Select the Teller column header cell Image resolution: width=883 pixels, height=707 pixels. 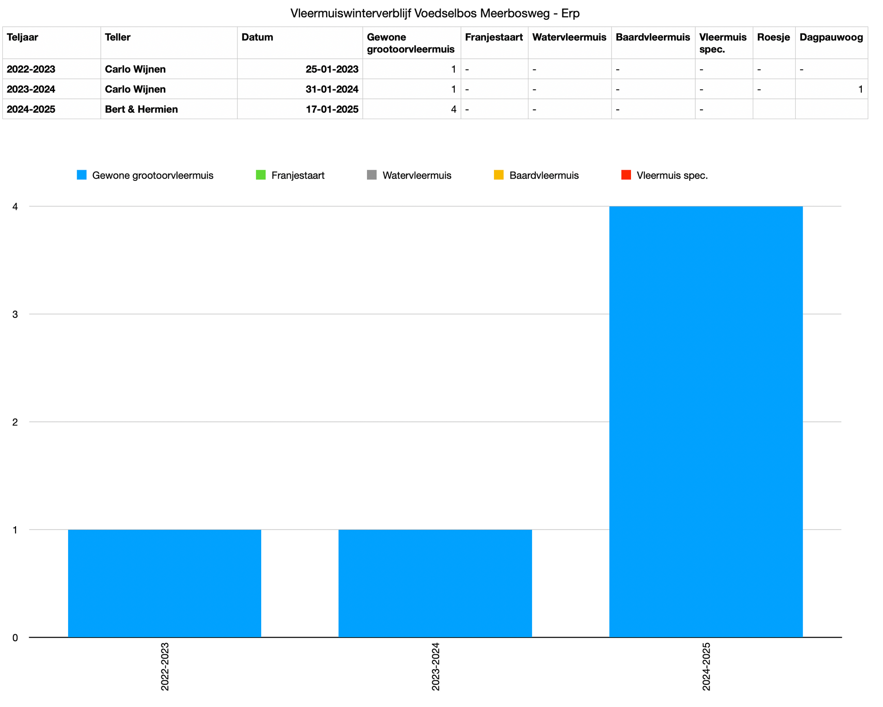click(169, 43)
